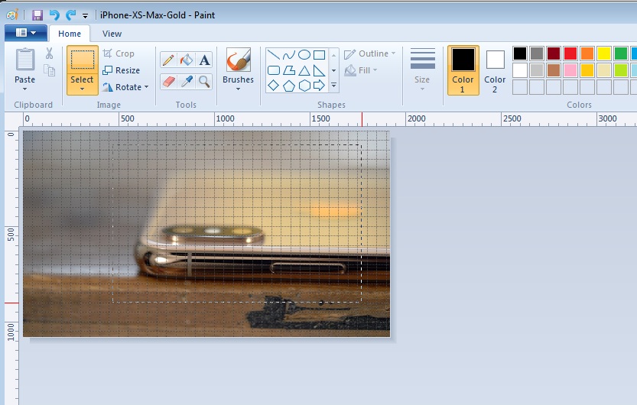Select the Text tool

tap(204, 60)
